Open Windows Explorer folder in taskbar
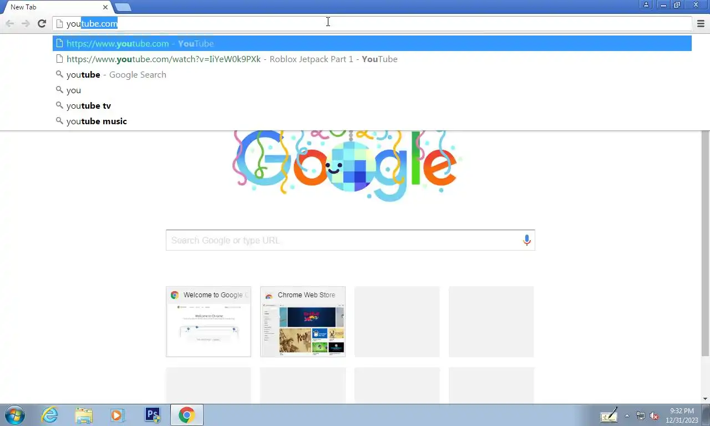This screenshot has width=710, height=426. (x=84, y=415)
